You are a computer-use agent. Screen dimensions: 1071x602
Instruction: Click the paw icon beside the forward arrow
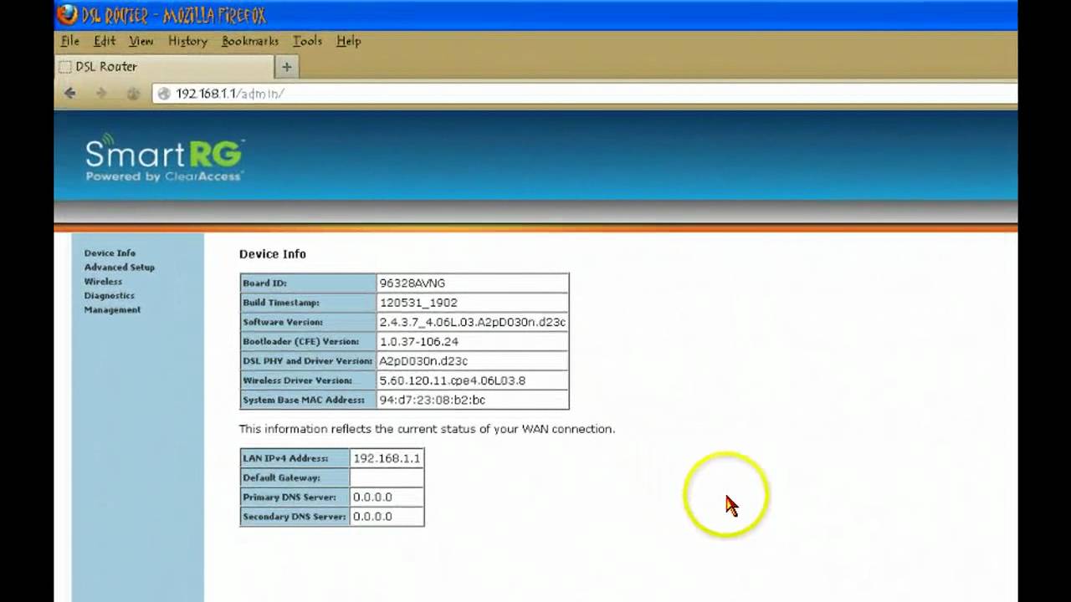tap(132, 94)
